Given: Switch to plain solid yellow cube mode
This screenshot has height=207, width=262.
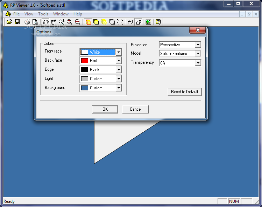Looking at the screenshot, I should coord(96,22).
